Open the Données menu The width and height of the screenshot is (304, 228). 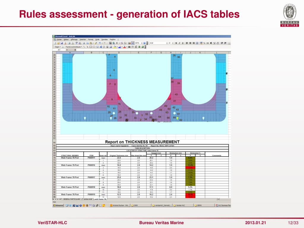click(x=104, y=39)
